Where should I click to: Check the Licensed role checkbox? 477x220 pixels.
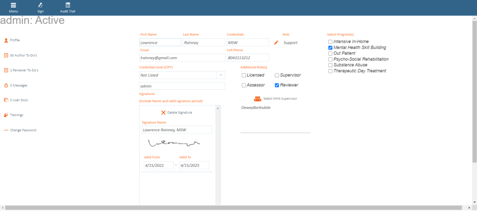243,75
